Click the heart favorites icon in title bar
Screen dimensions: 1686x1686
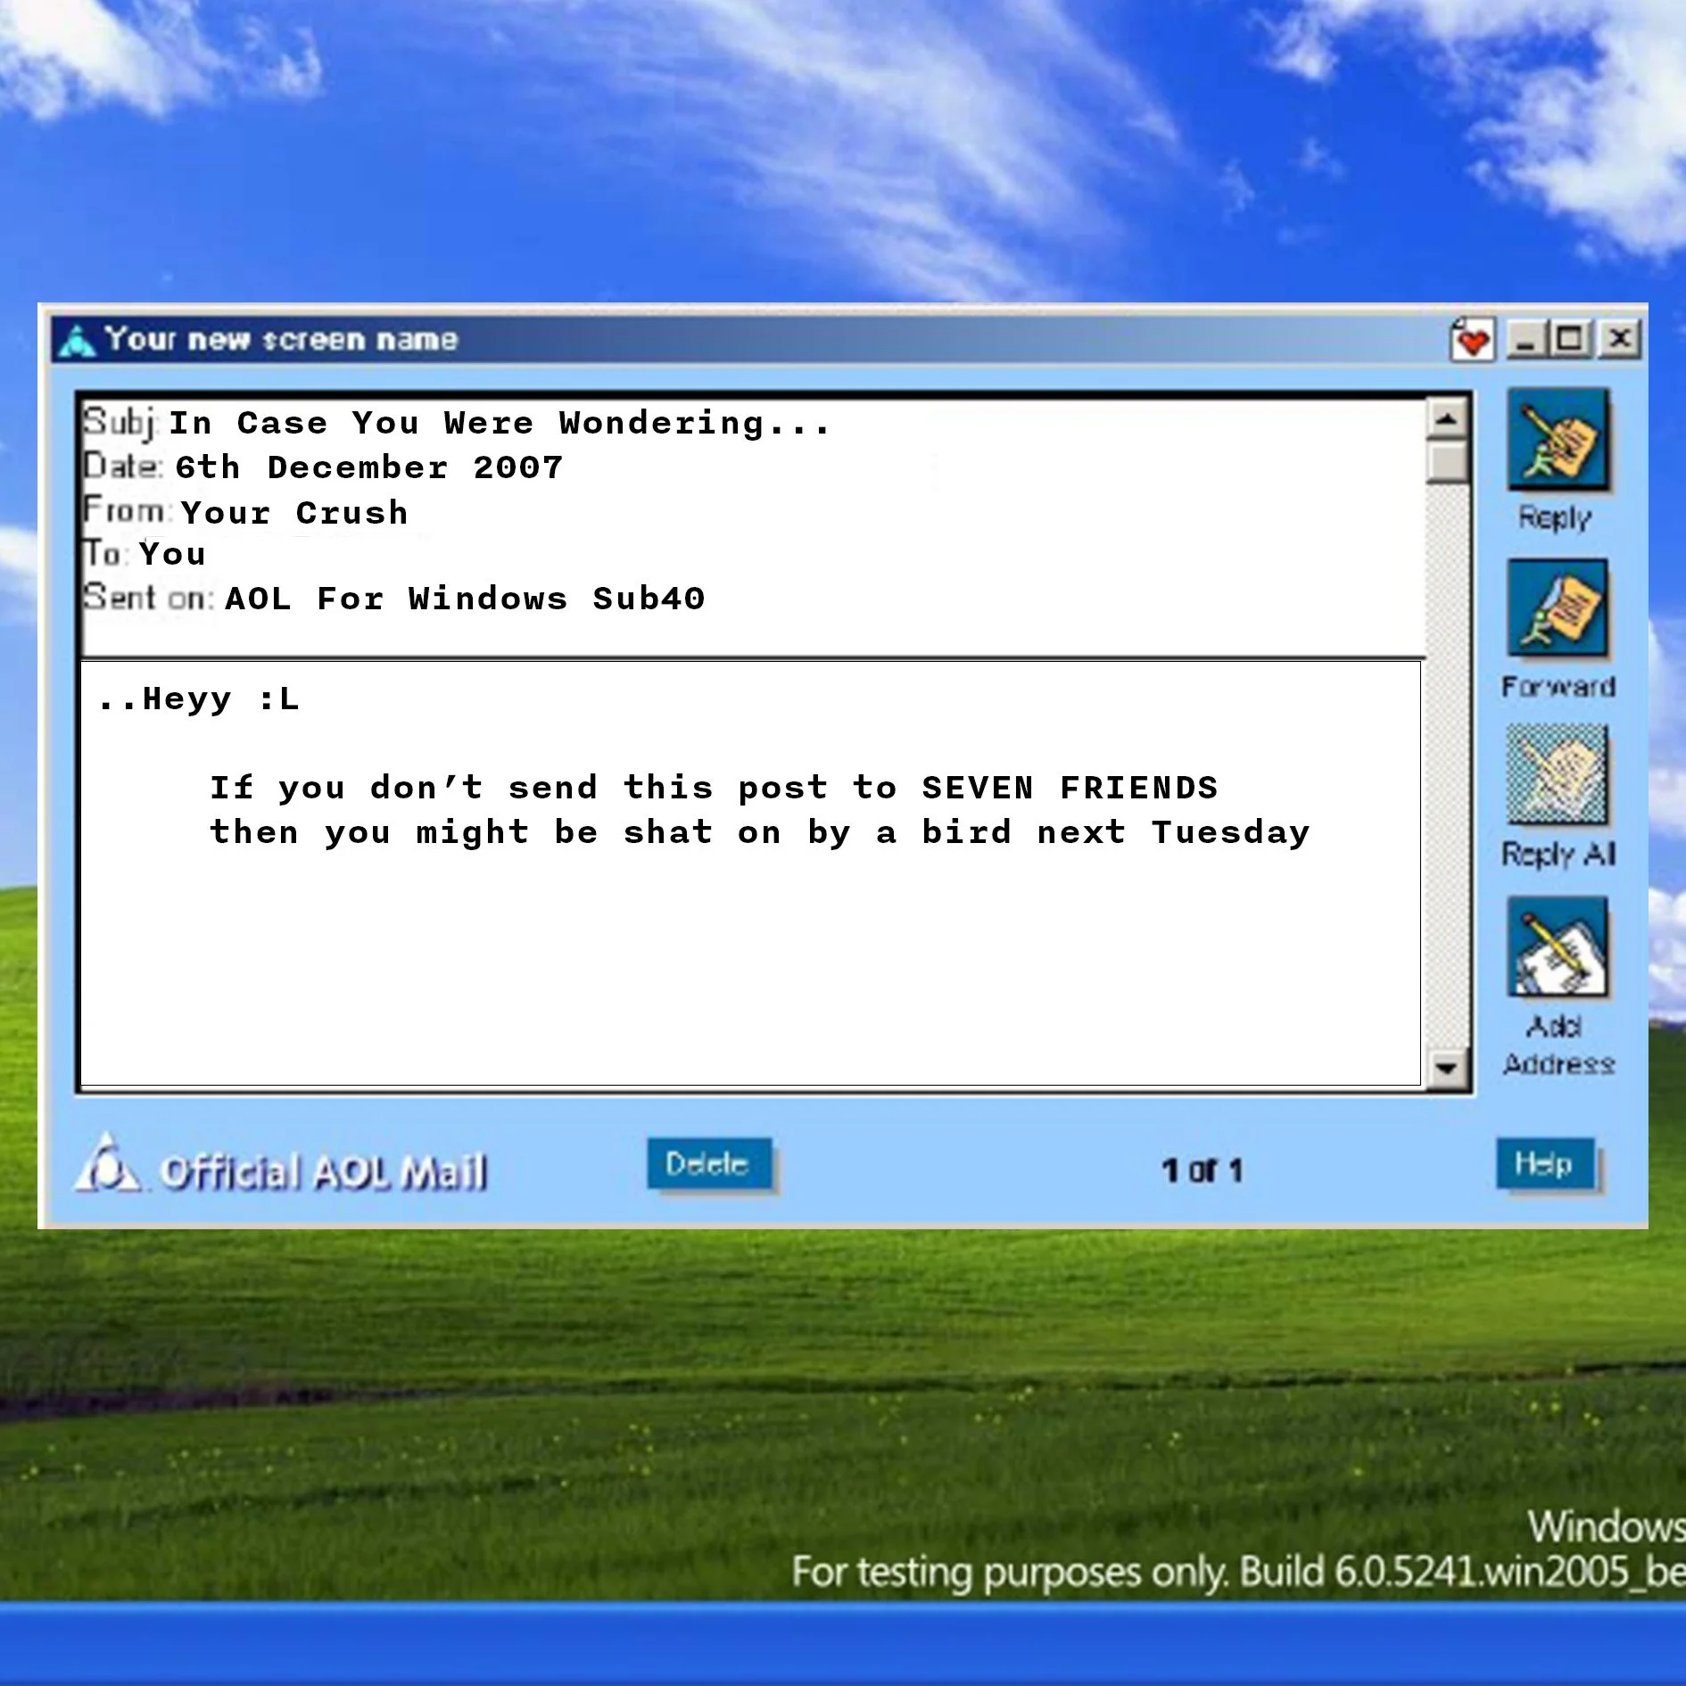click(x=1472, y=340)
